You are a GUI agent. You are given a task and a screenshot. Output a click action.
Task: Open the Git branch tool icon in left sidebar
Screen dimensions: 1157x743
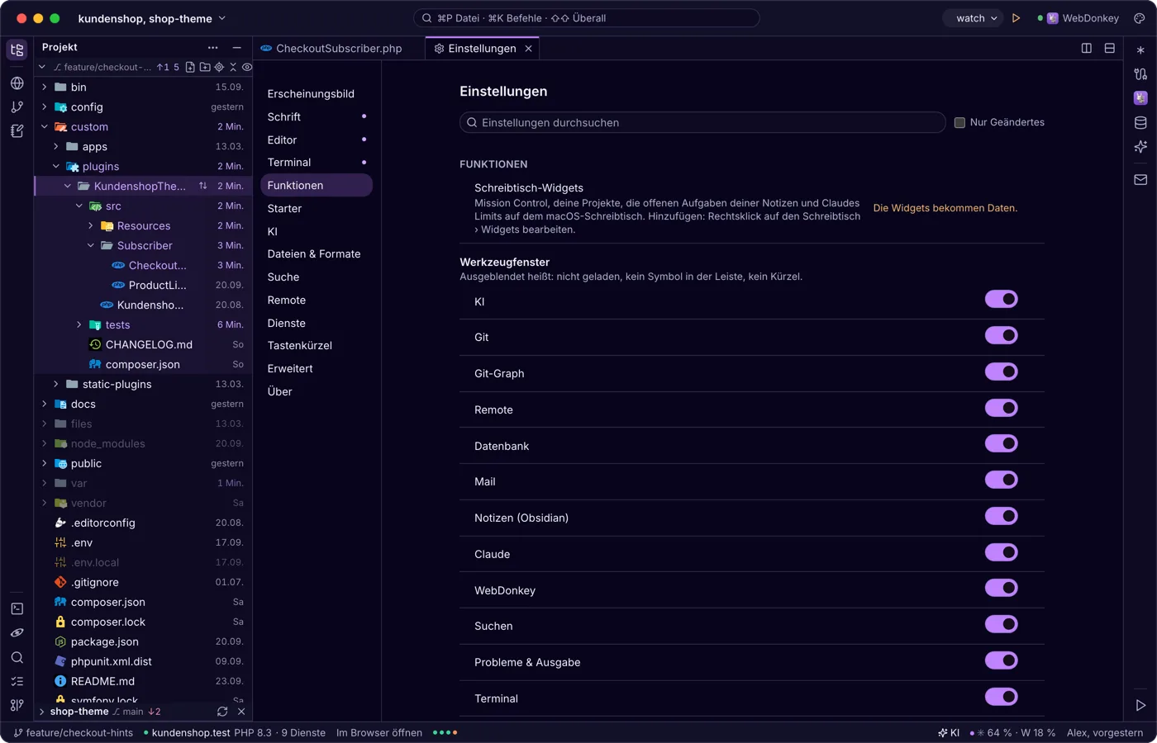[x=17, y=107]
